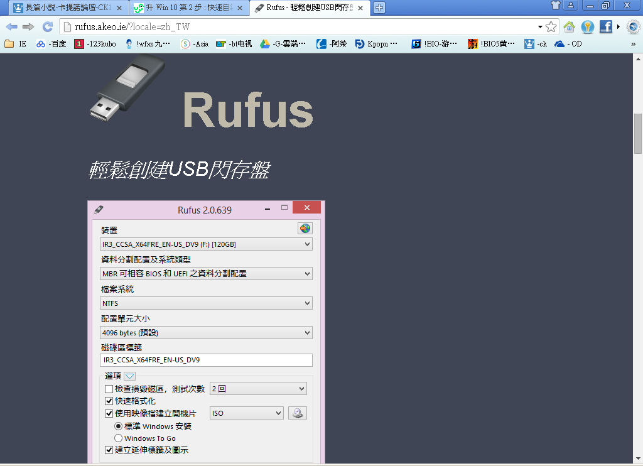643x466 pixels.
Task: Open the -ck bookmark
Action: coord(536,44)
